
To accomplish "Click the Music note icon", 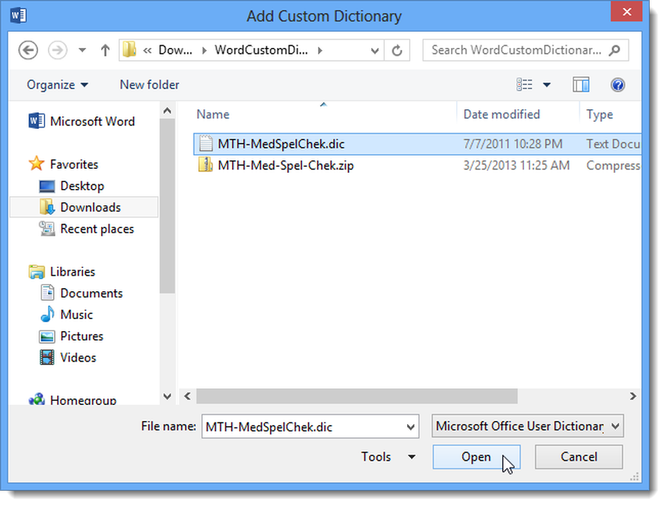I will click(47, 315).
